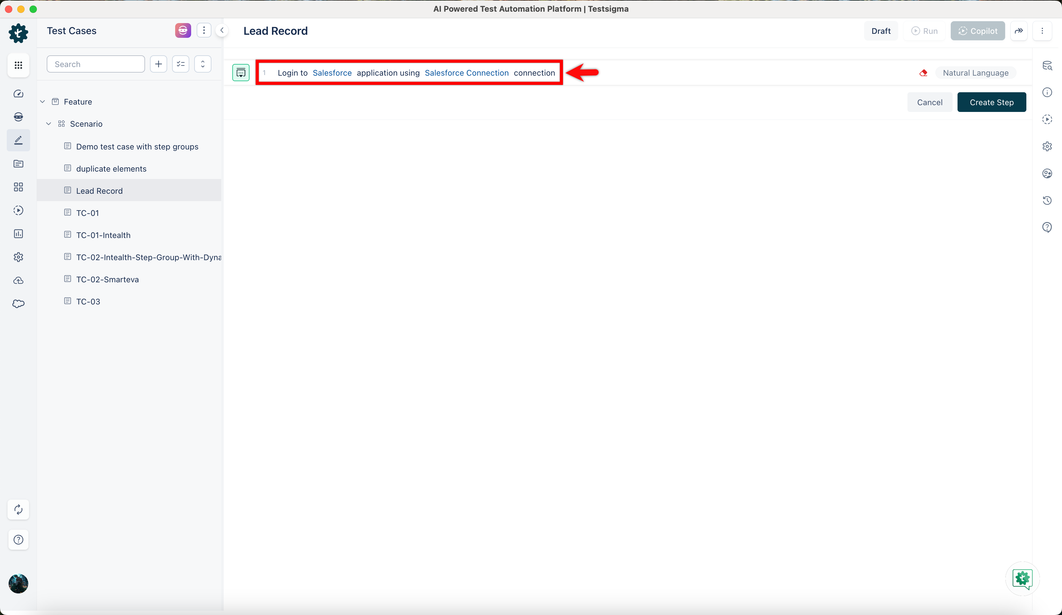Open the robot agent icon in sidebar
Image resolution: width=1062 pixels, height=615 pixels.
18,117
